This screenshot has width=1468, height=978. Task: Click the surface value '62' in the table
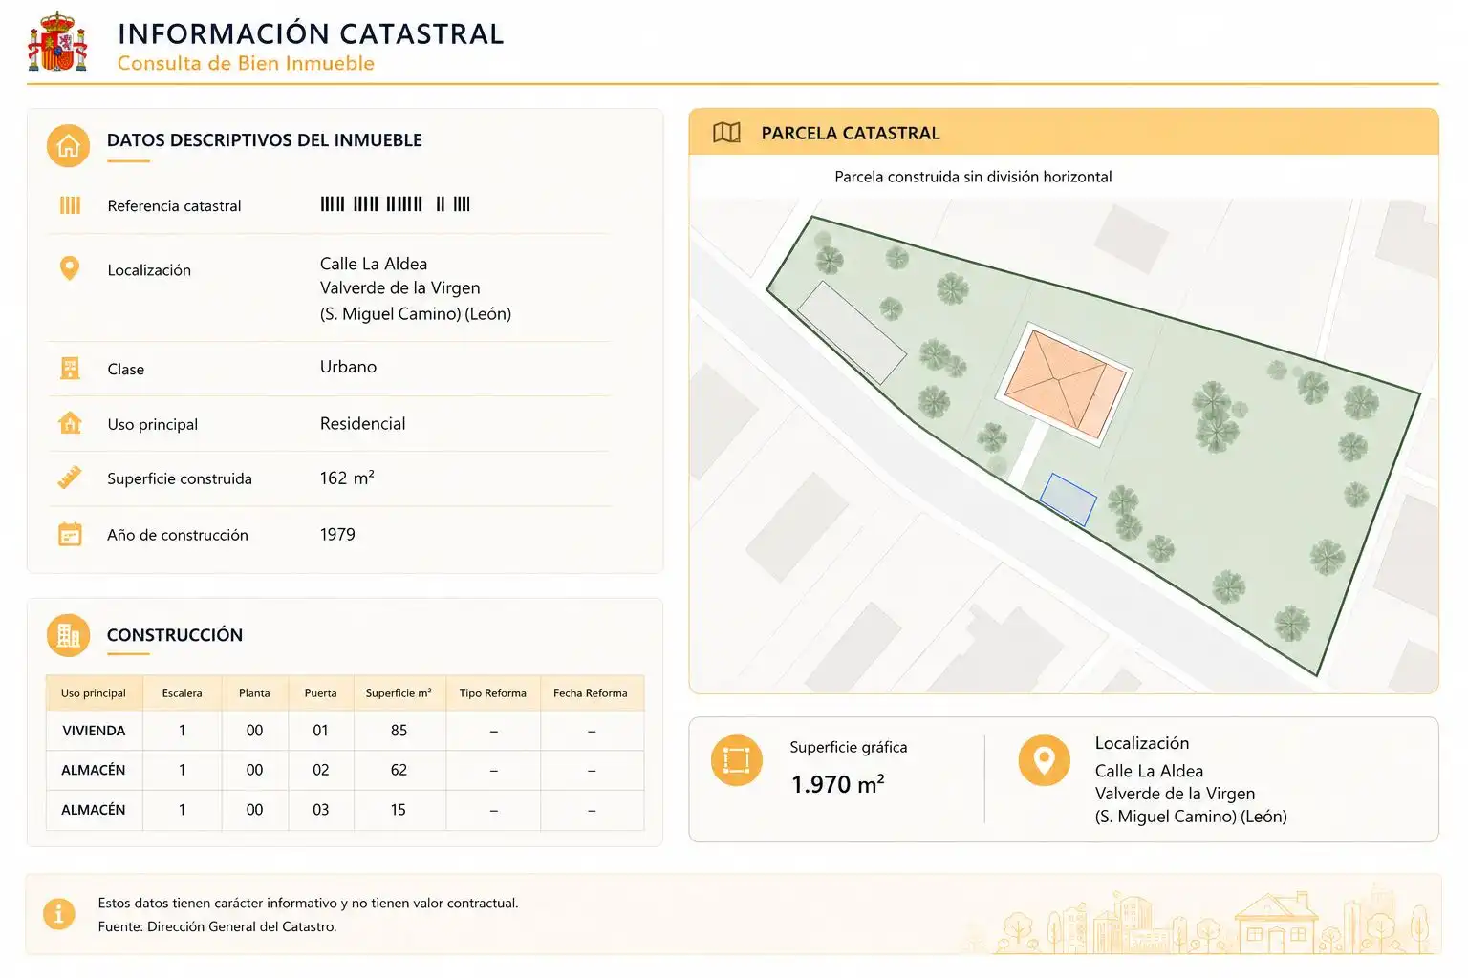click(399, 770)
